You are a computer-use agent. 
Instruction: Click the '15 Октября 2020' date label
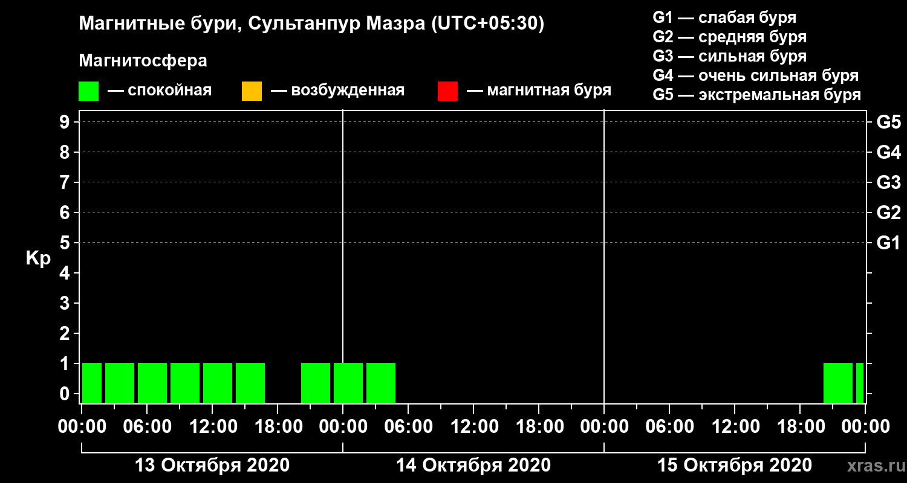pos(734,465)
